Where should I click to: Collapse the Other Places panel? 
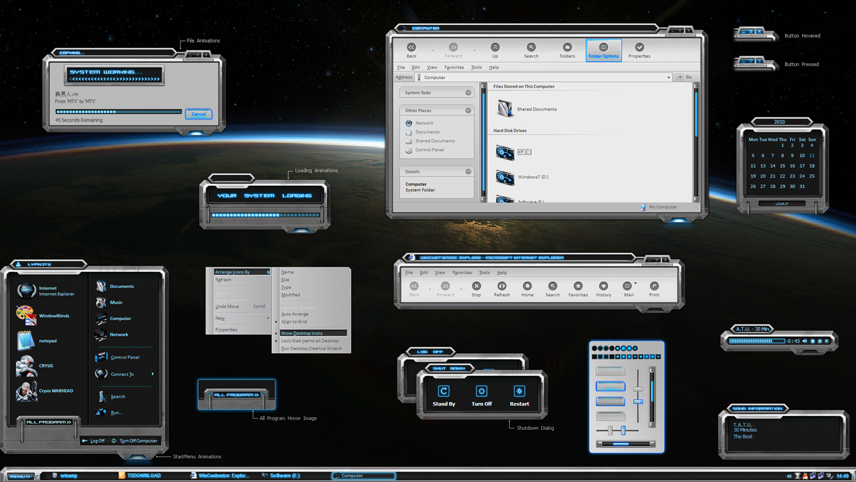click(468, 110)
